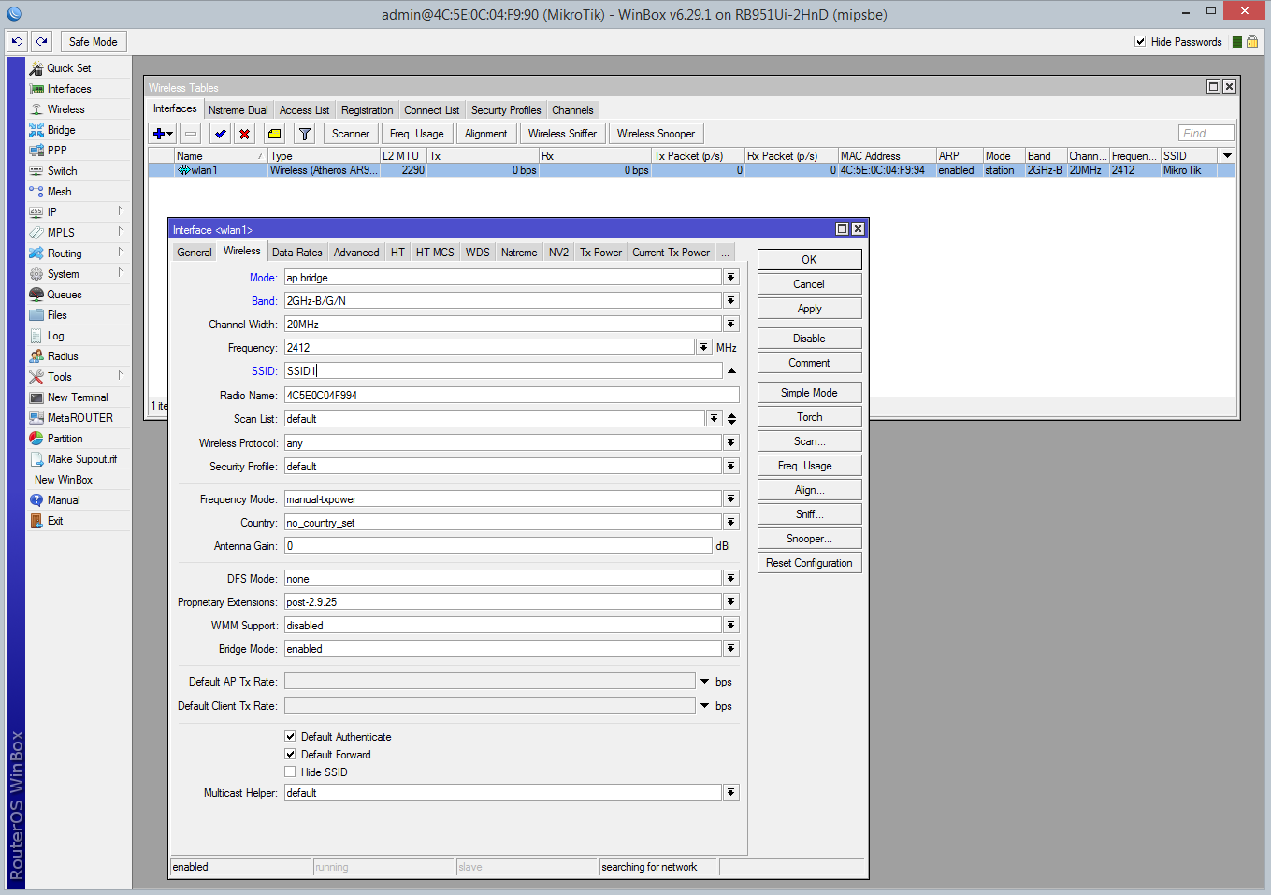Click the Mesh sidebar icon
This screenshot has height=895, width=1271.
pos(36,192)
